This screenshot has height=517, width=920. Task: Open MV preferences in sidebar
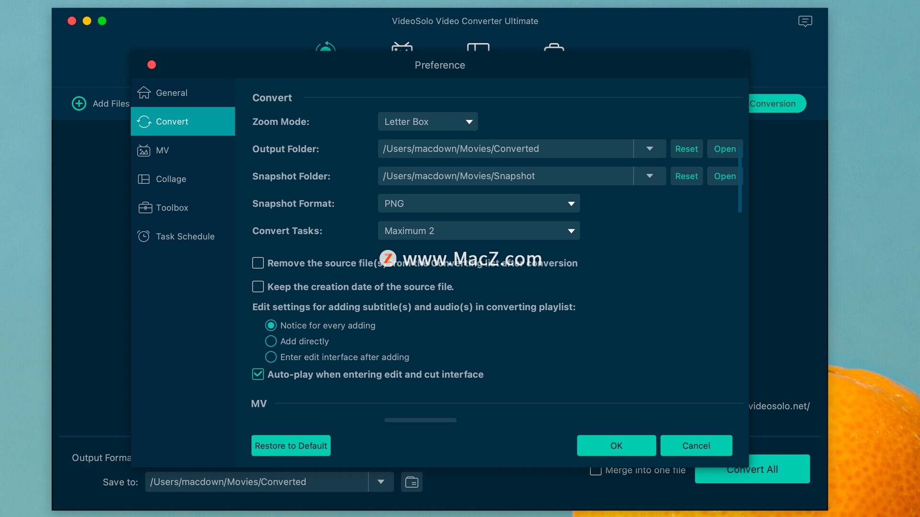coord(183,150)
